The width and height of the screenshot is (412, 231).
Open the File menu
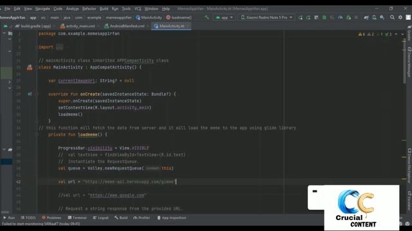[7, 8]
